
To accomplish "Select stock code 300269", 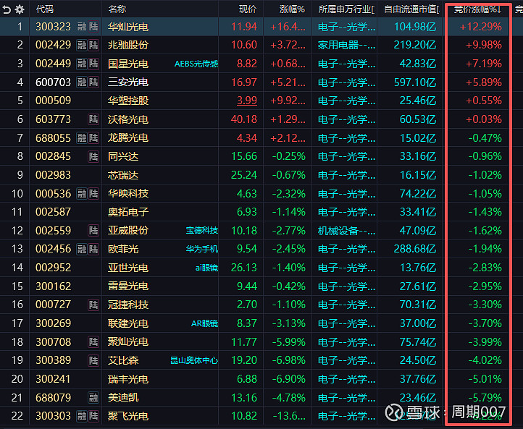I will click(x=53, y=323).
